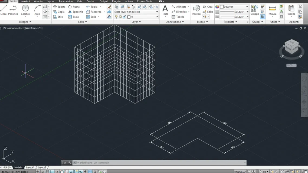Switch to the Vista ribbon tab
This screenshot has height=173, width=308.
[x=80, y=1]
